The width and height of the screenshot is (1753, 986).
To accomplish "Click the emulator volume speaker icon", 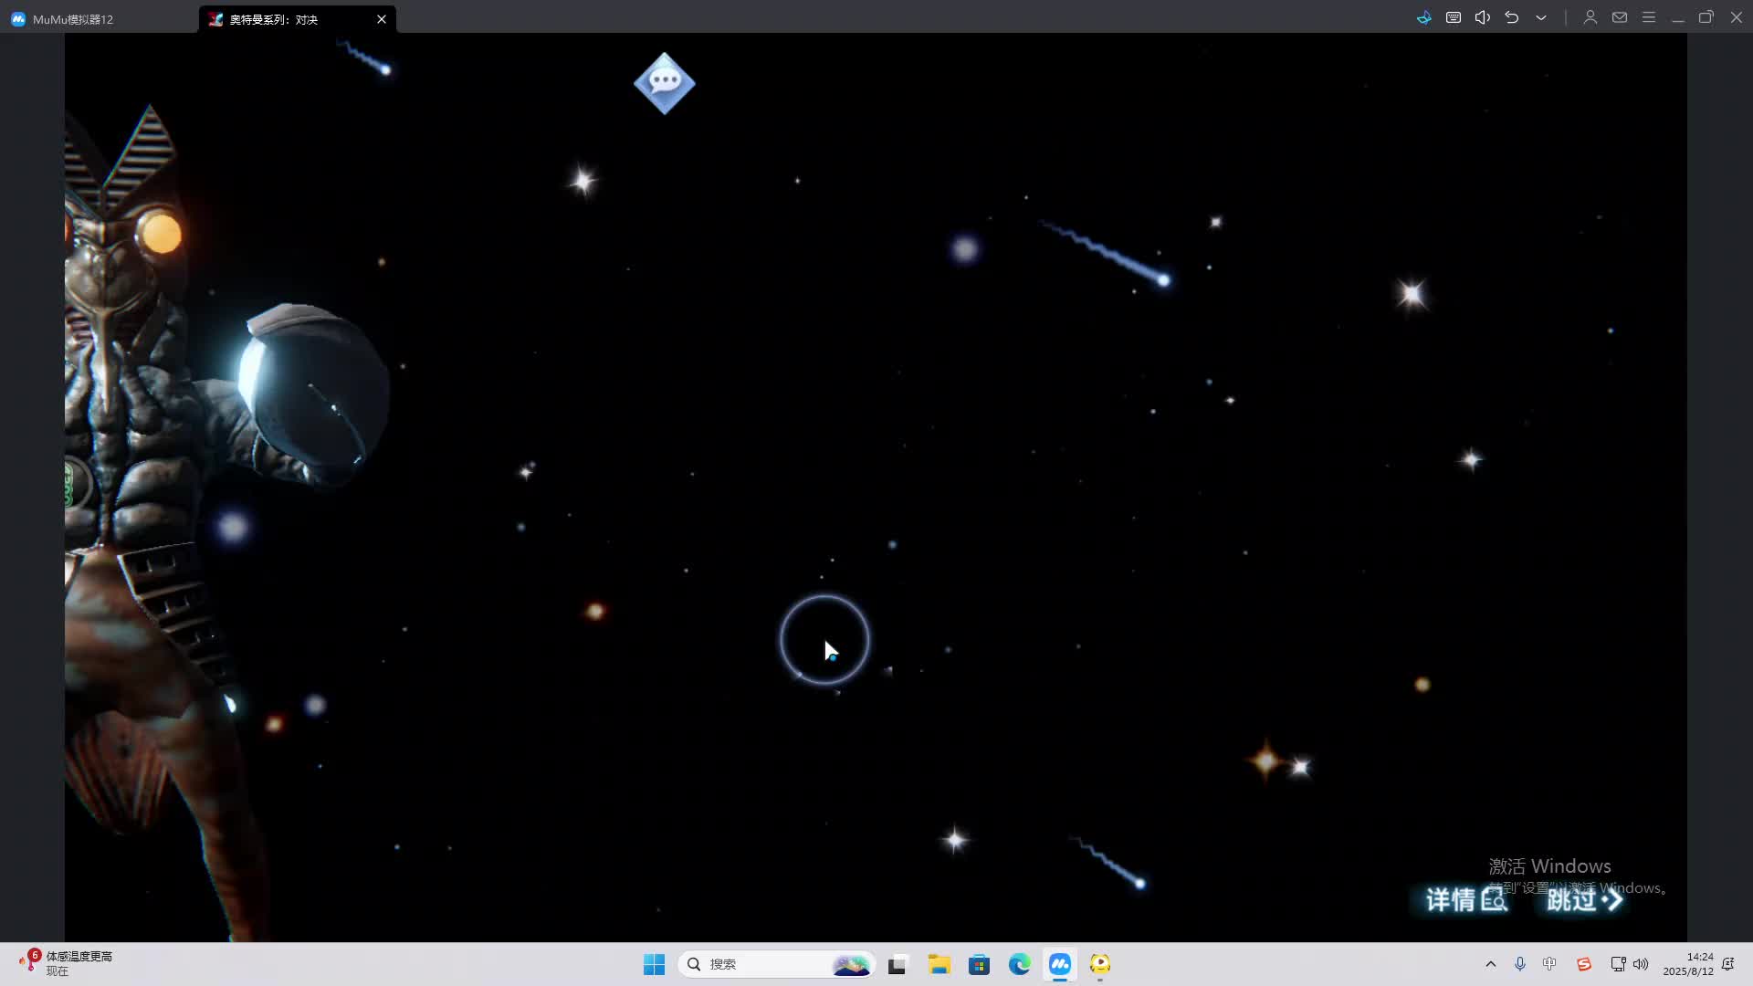I will [1483, 17].
